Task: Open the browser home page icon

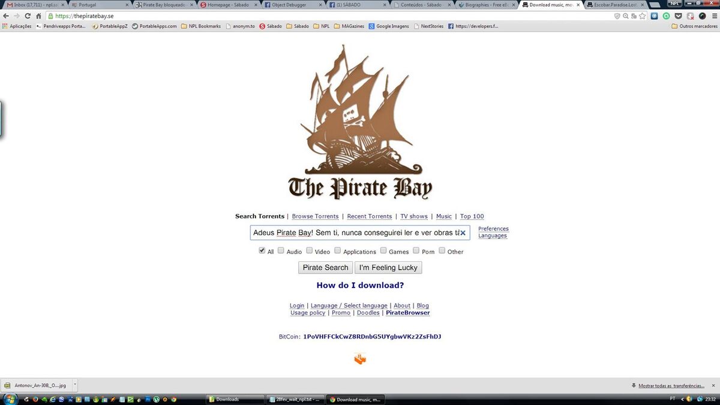Action: pos(38,16)
